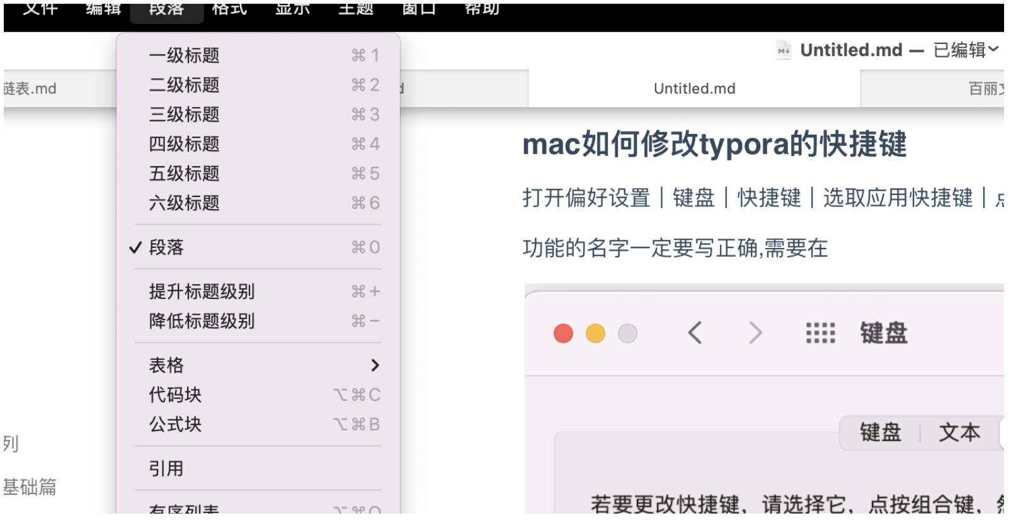Select the 键盘 segmented tab
Image resolution: width=1028 pixels, height=530 pixels.
click(881, 432)
